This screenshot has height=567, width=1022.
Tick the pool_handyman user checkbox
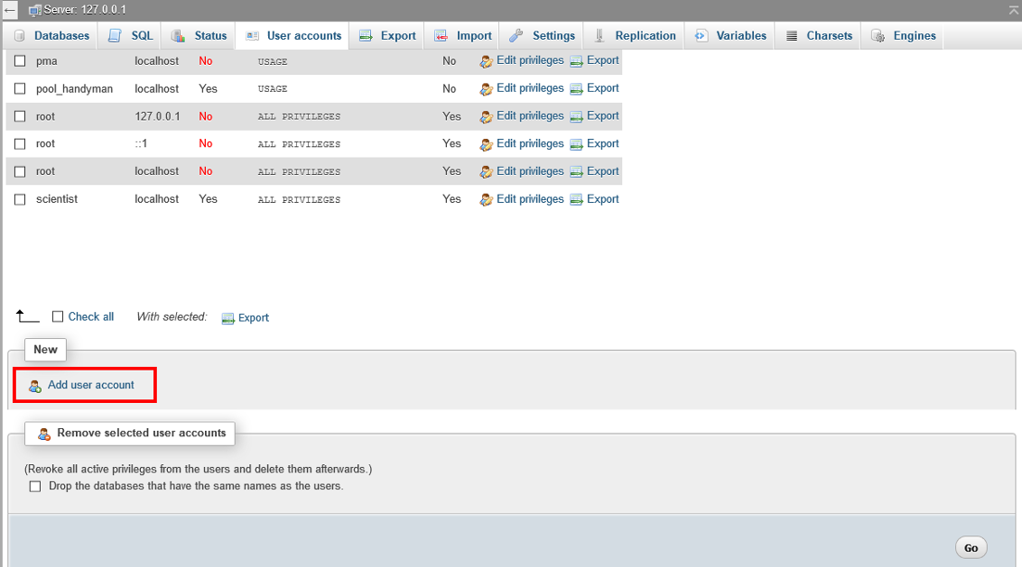(20, 89)
